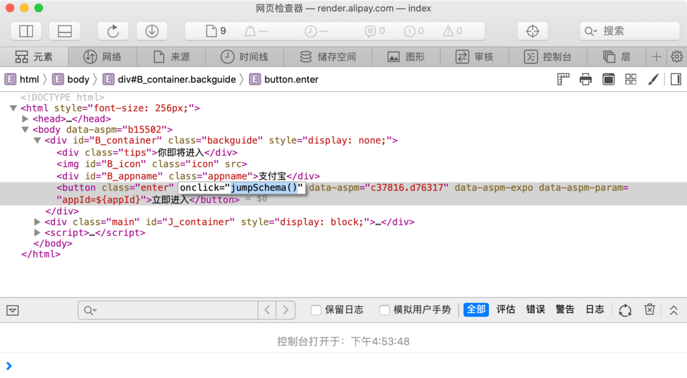Expand the J_container main div
687x378 pixels.
pyautogui.click(x=37, y=222)
